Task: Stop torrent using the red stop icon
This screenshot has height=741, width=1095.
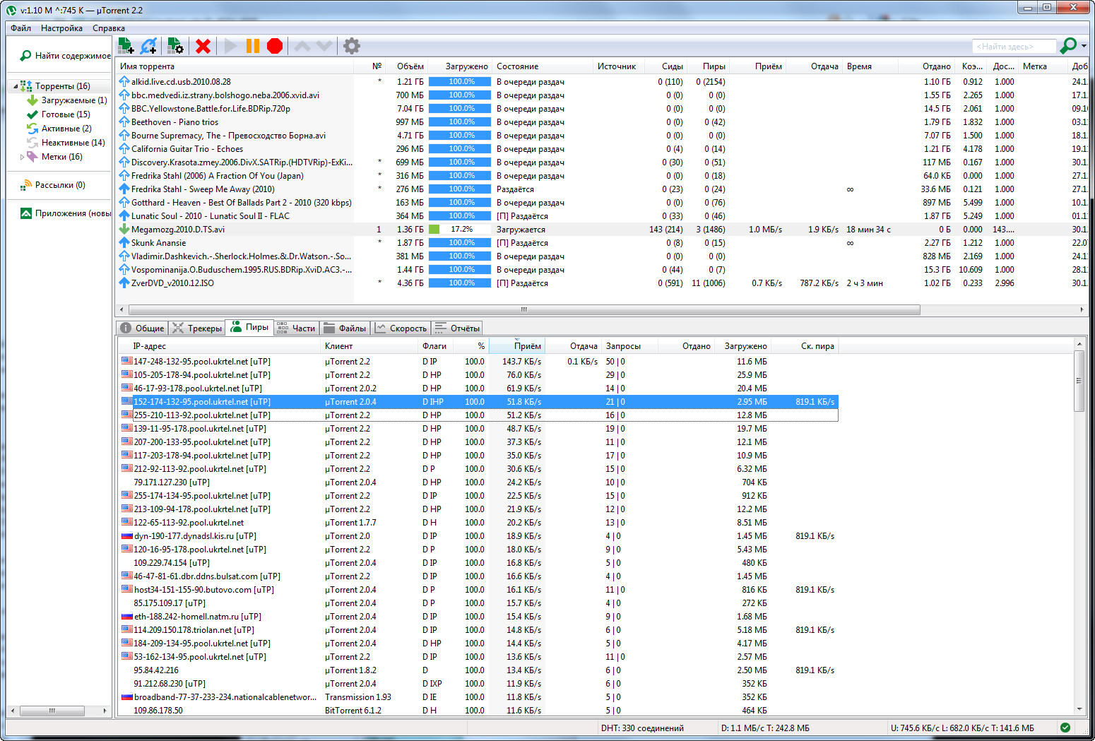Action: pyautogui.click(x=275, y=46)
